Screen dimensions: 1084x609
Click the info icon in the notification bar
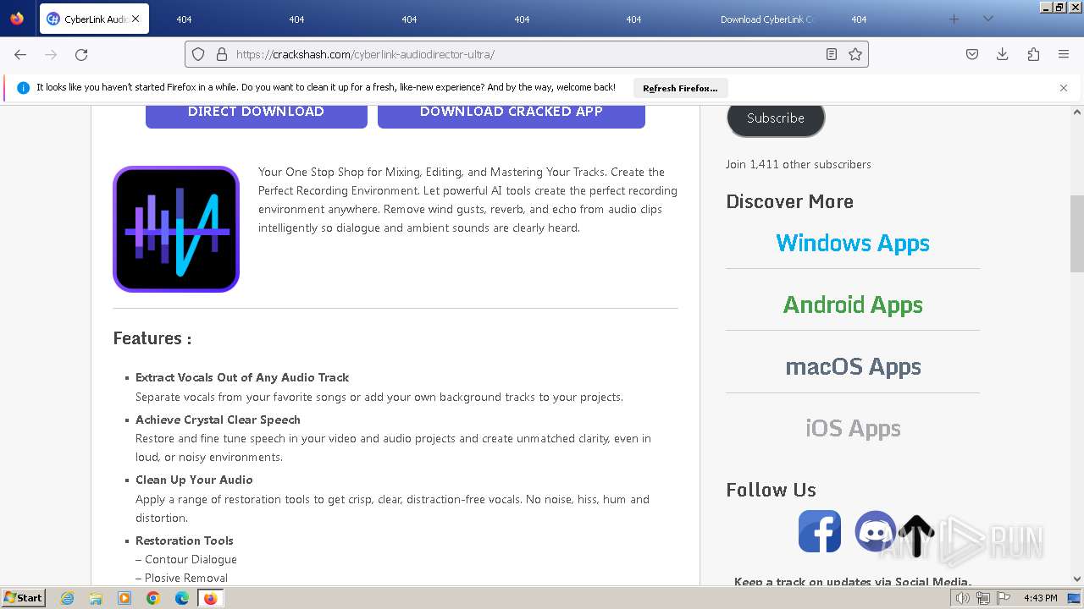point(24,88)
